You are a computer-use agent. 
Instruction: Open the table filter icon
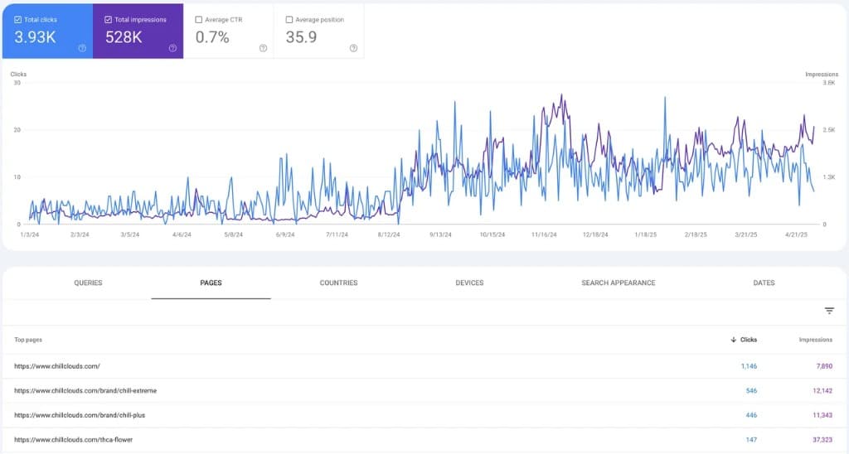(829, 311)
